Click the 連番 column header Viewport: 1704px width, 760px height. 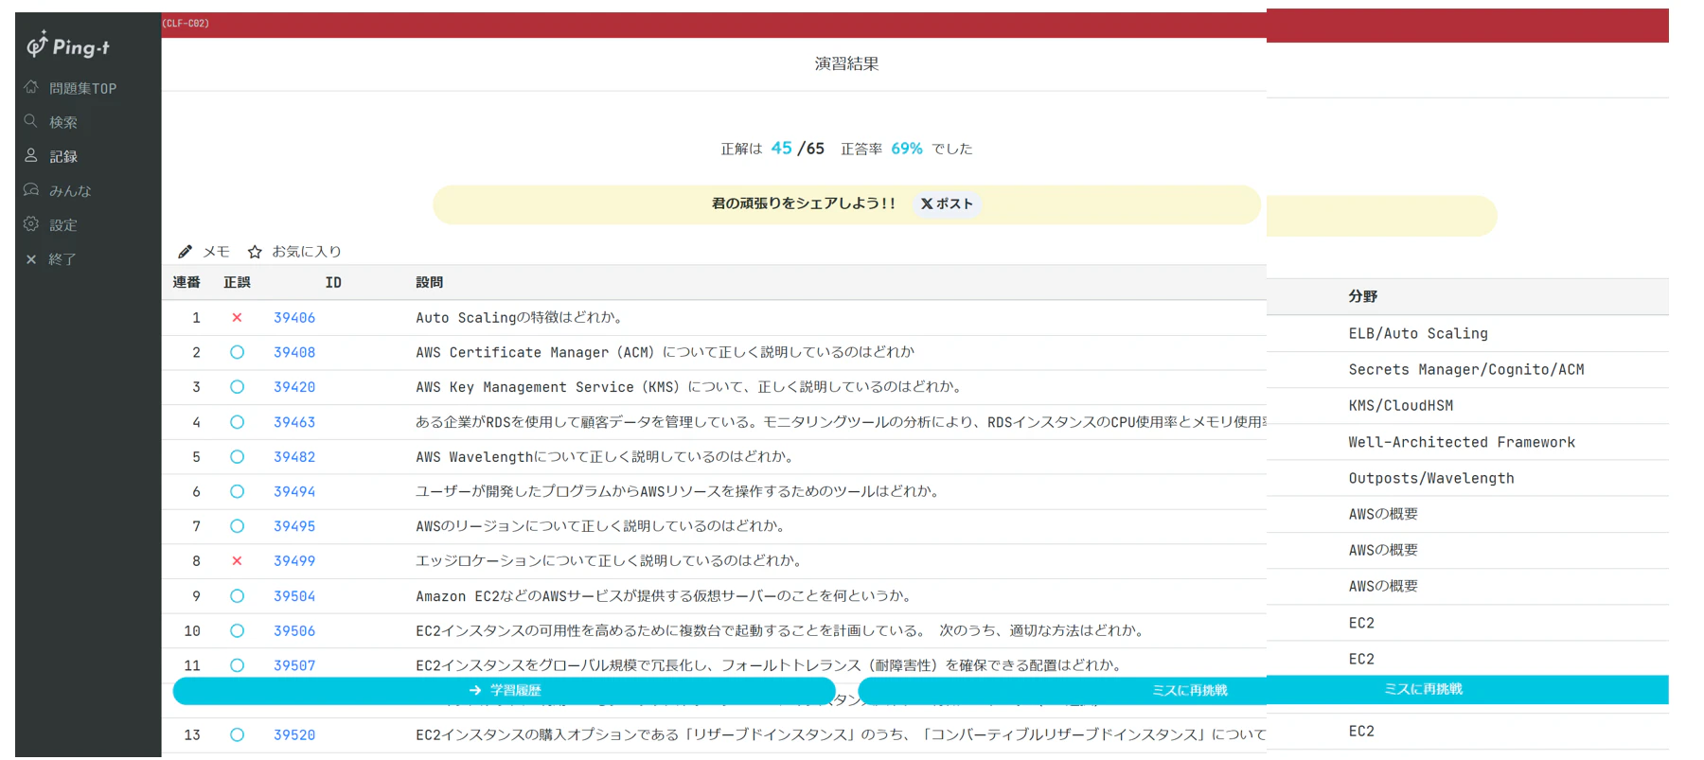coord(186,282)
